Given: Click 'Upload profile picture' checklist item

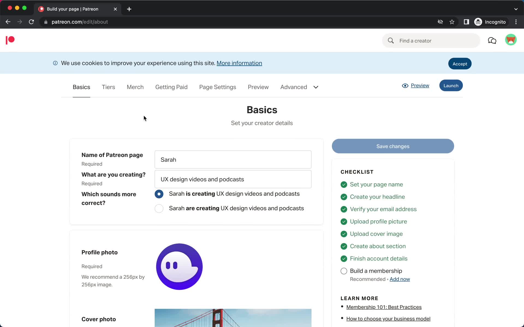Looking at the screenshot, I should tap(379, 222).
